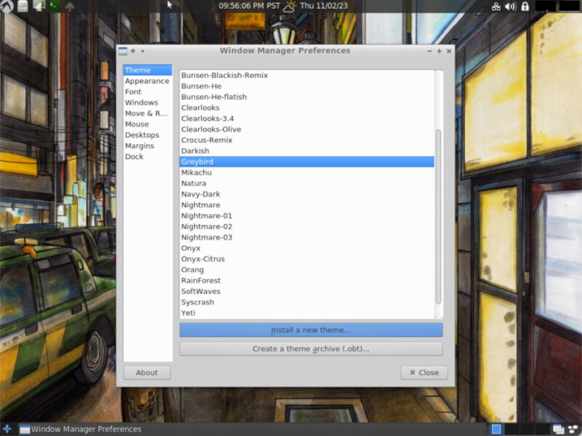The width and height of the screenshot is (582, 436).
Task: Click the Create a theme archive button
Action: click(x=309, y=347)
